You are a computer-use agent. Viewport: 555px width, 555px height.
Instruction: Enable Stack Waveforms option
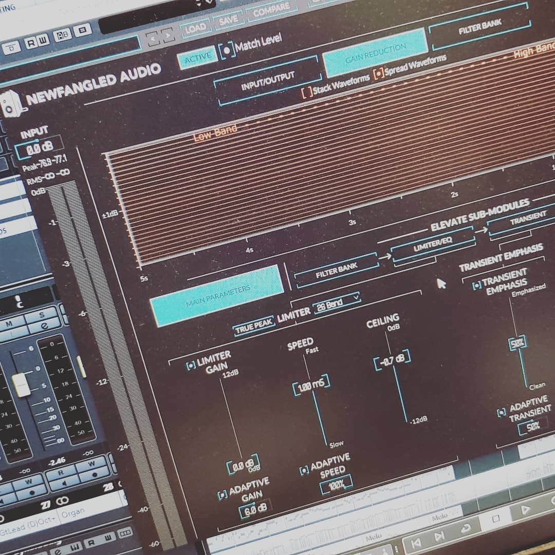(307, 91)
